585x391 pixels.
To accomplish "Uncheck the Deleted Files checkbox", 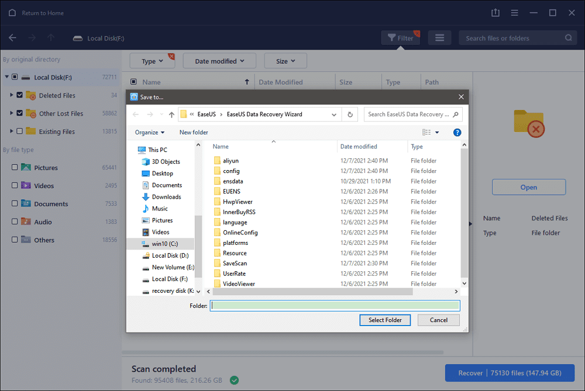I will point(21,95).
